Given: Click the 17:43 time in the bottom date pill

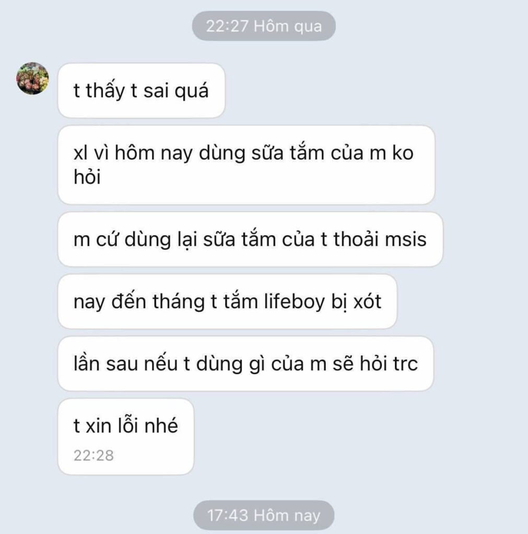Looking at the screenshot, I should click(x=228, y=515).
